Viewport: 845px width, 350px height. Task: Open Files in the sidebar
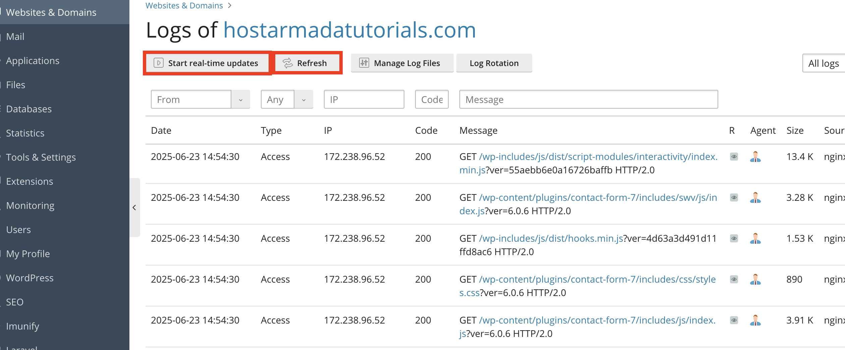point(65,84)
